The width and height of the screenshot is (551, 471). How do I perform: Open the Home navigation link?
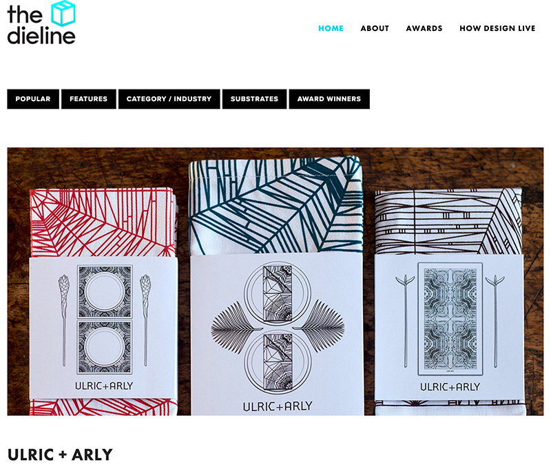pos(331,28)
